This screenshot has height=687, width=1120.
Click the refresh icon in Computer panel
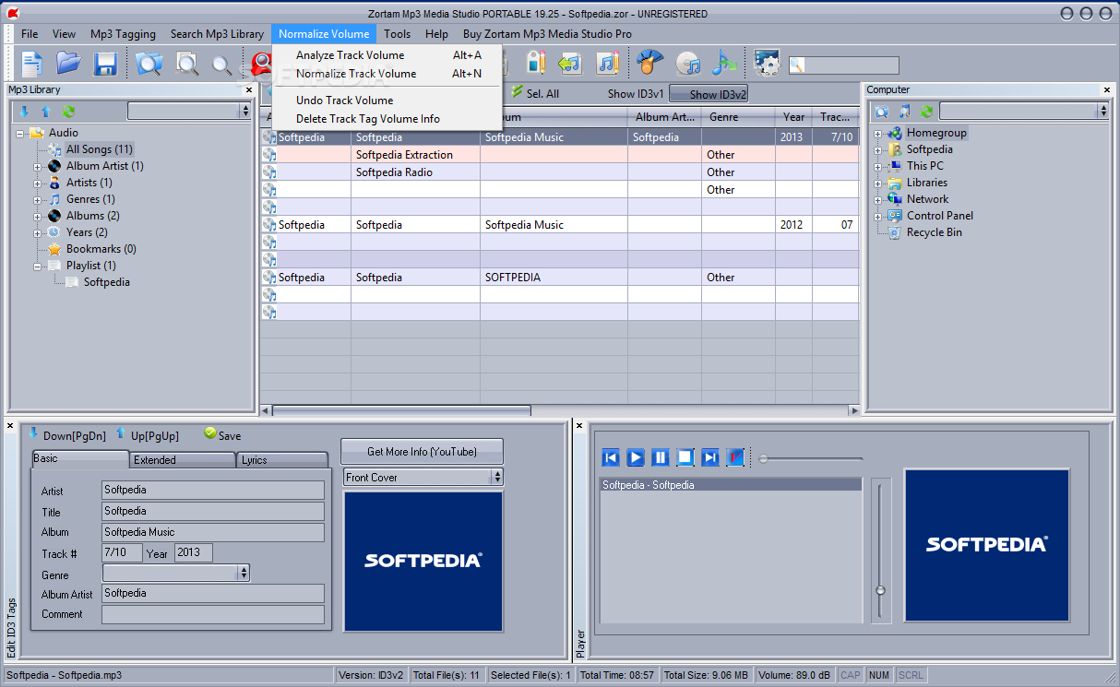(926, 112)
